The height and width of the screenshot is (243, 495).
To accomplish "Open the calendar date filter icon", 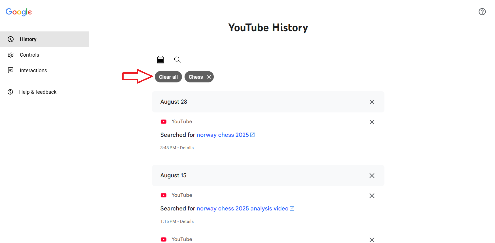I will [160, 59].
